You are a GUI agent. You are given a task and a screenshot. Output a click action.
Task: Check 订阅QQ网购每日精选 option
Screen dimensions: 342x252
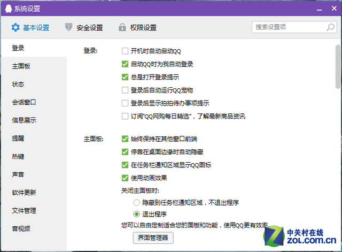pyautogui.click(x=125, y=116)
